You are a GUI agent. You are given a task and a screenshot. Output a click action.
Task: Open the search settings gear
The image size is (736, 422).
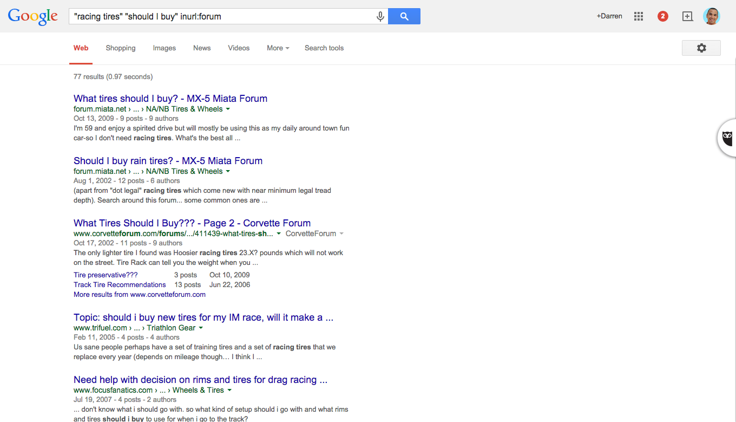point(701,48)
